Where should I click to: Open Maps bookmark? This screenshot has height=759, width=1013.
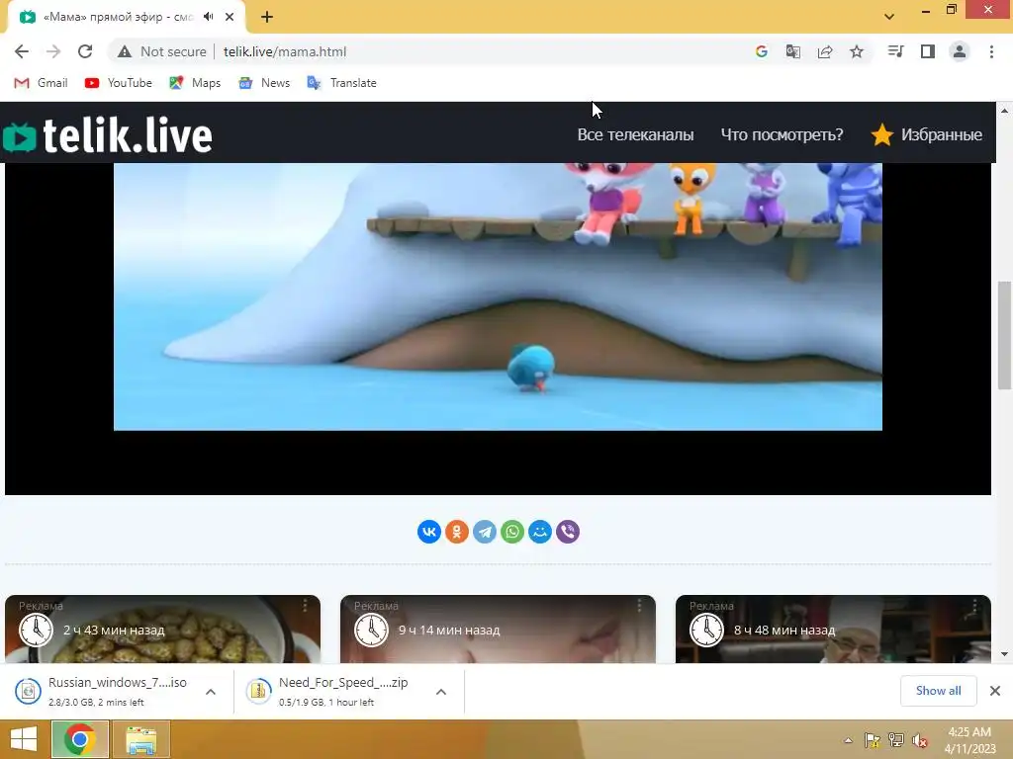(195, 83)
